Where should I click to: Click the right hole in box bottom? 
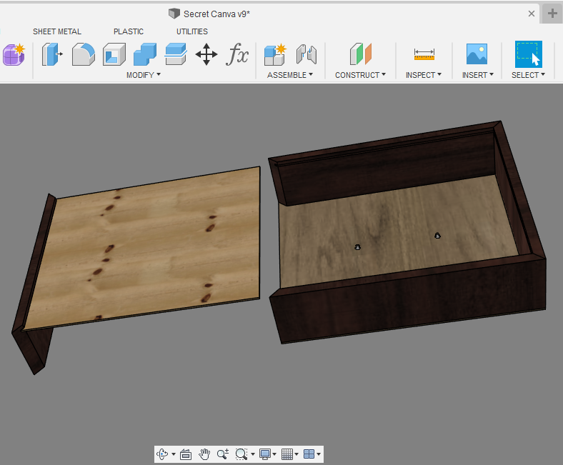point(437,236)
